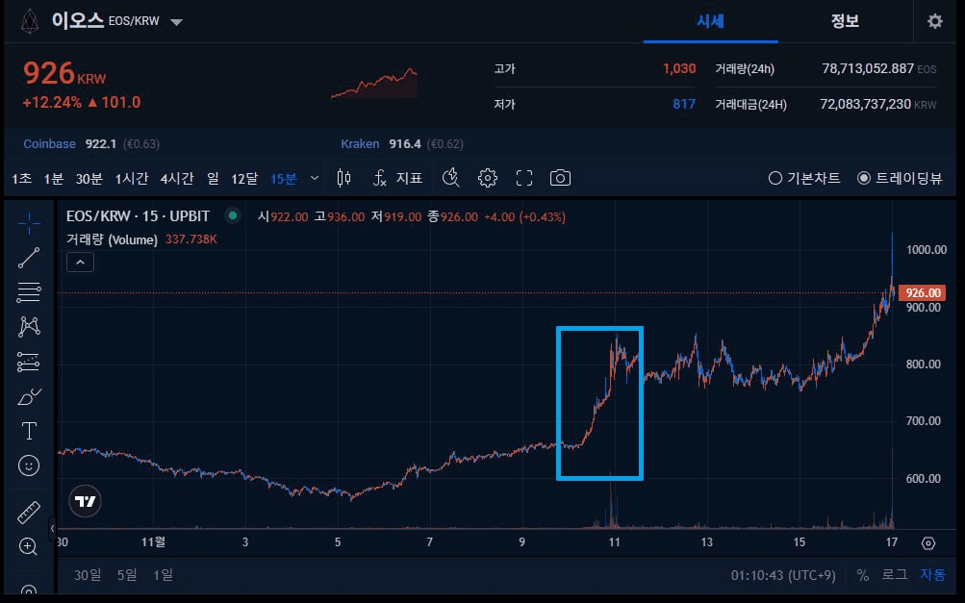Collapse the drawing toolbar side handle
Screen dimensions: 965x603
pos(52,528)
